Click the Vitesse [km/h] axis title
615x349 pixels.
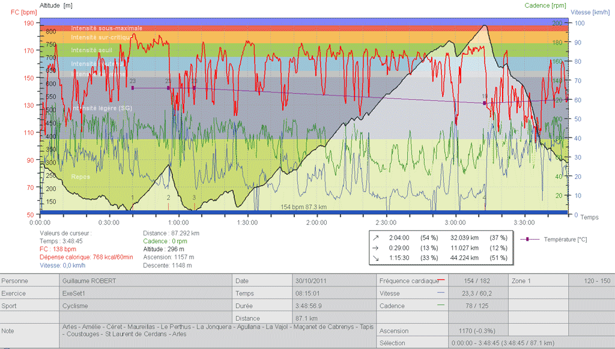(x=592, y=12)
